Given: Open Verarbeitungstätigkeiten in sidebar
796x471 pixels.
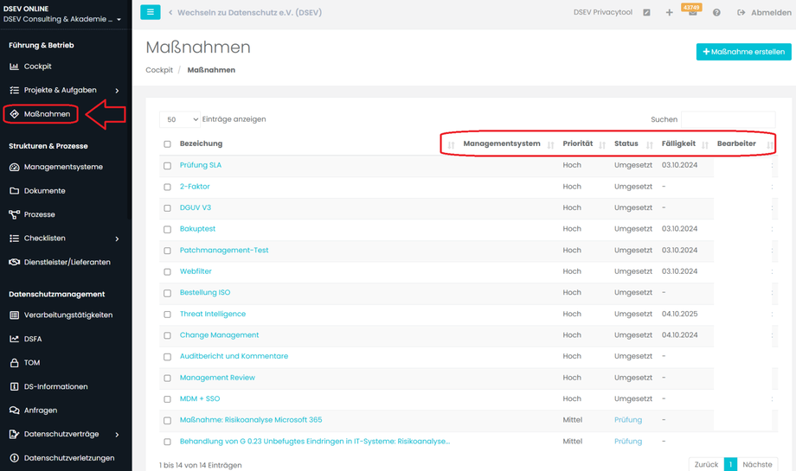Looking at the screenshot, I should tap(67, 315).
